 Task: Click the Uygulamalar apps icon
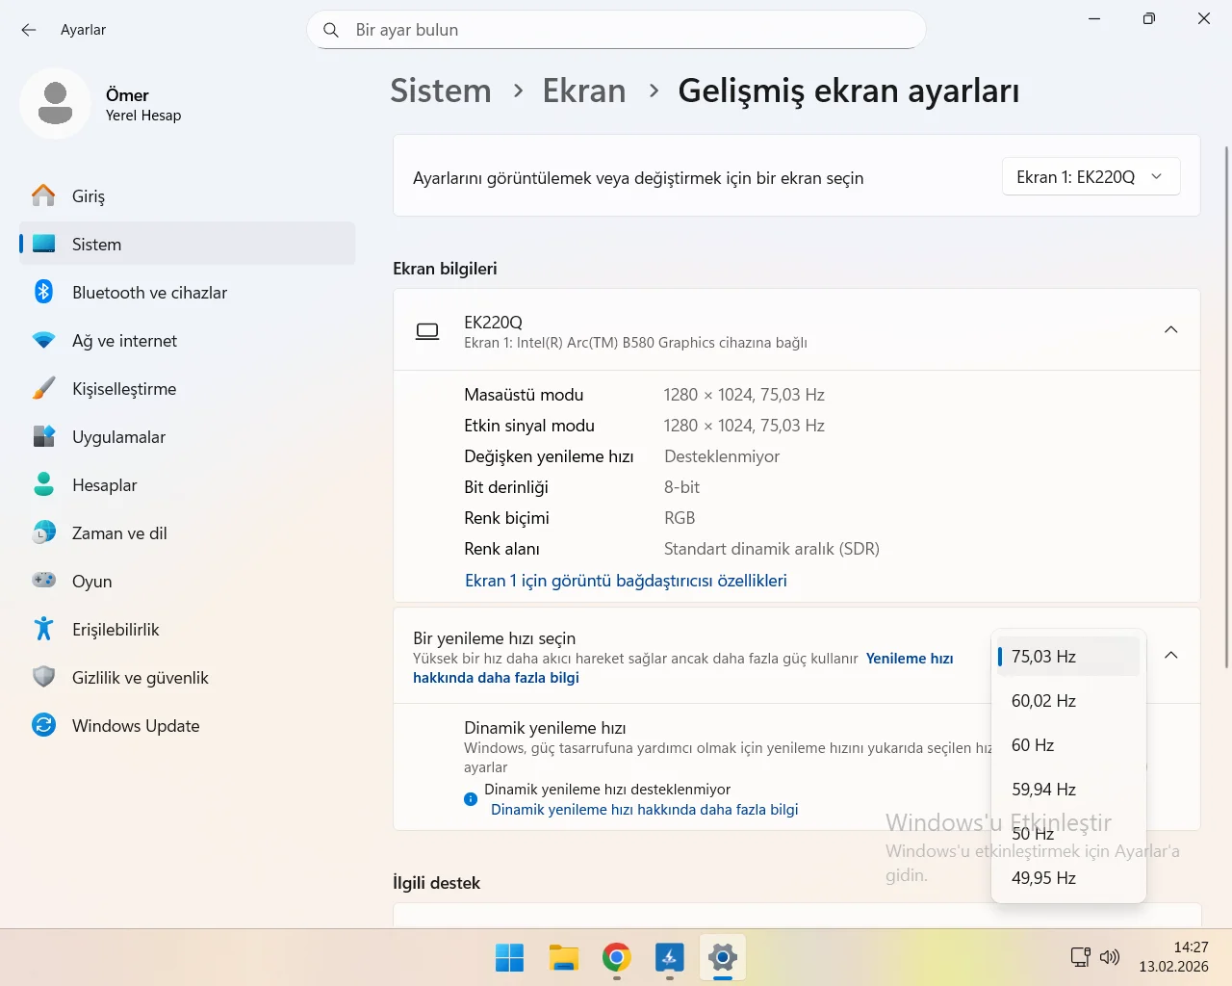pyautogui.click(x=43, y=436)
